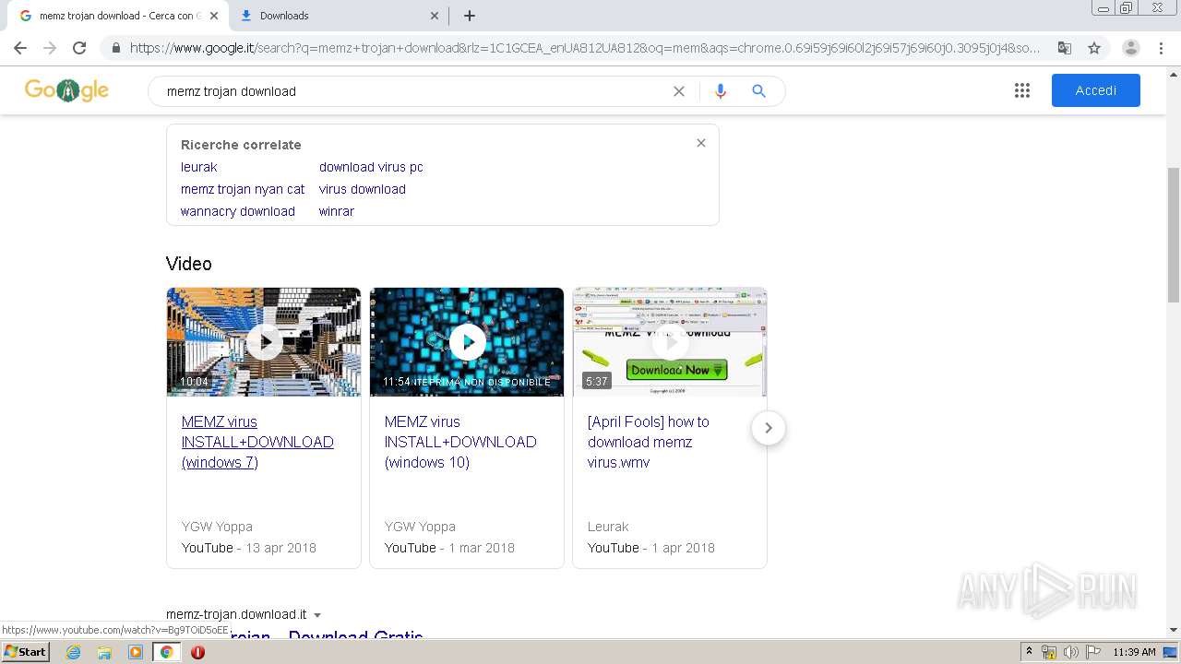Play the 10:04 MEMZ video thumbnail
Image resolution: width=1181 pixels, height=664 pixels.
coord(264,342)
